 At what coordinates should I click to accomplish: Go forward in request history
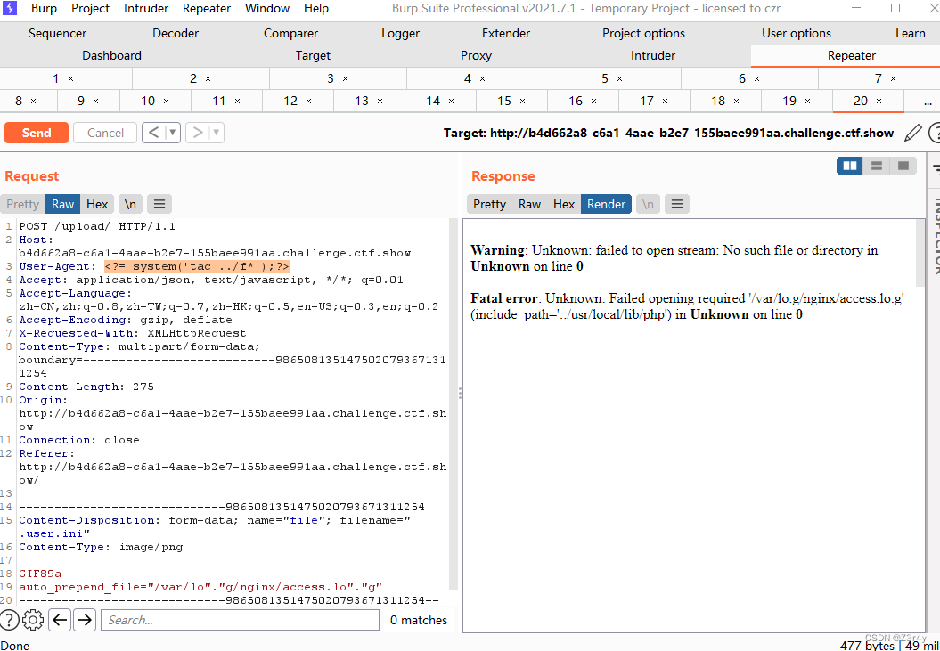[x=197, y=133]
